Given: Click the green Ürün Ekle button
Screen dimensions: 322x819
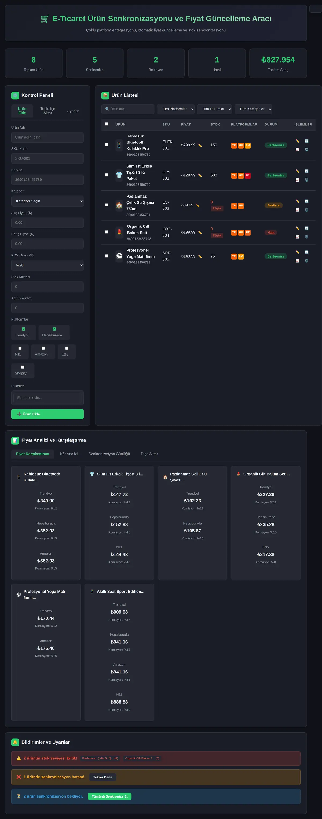Looking at the screenshot, I should (48, 414).
